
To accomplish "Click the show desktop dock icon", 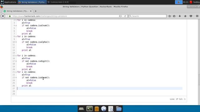I will point(81,109).
